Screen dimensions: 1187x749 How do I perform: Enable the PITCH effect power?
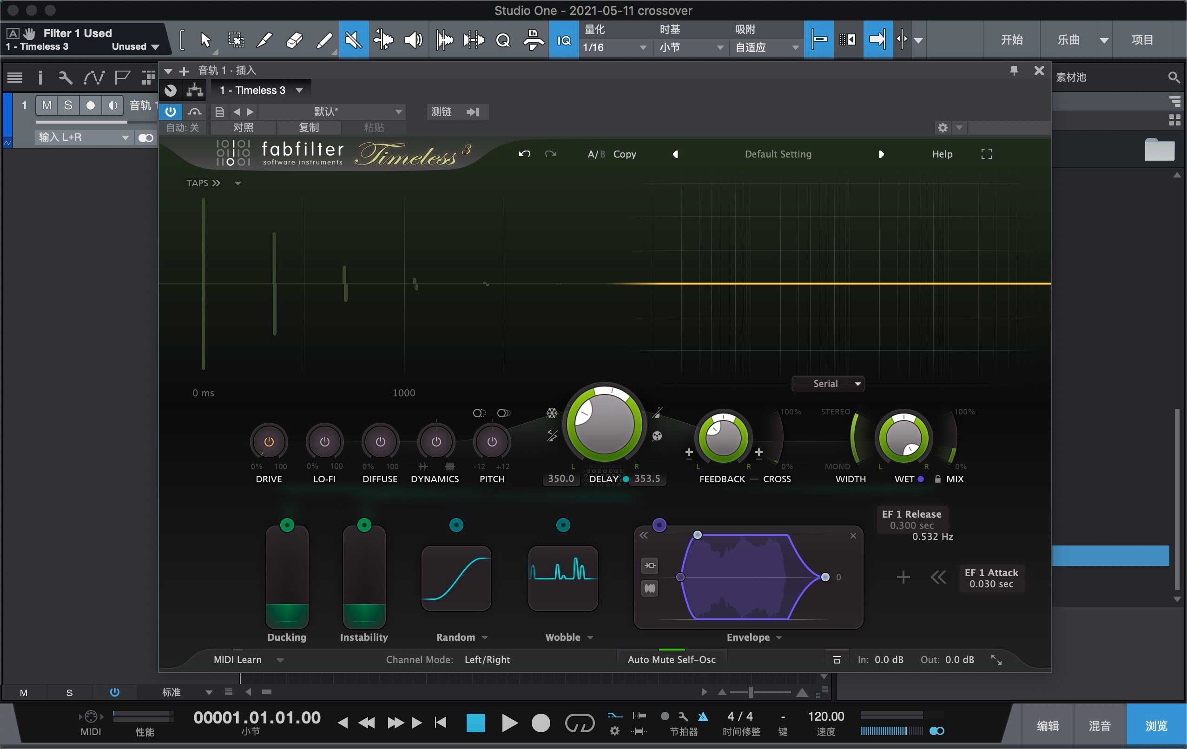(492, 441)
